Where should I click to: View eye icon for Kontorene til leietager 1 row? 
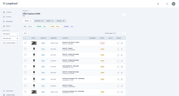pos(118,92)
